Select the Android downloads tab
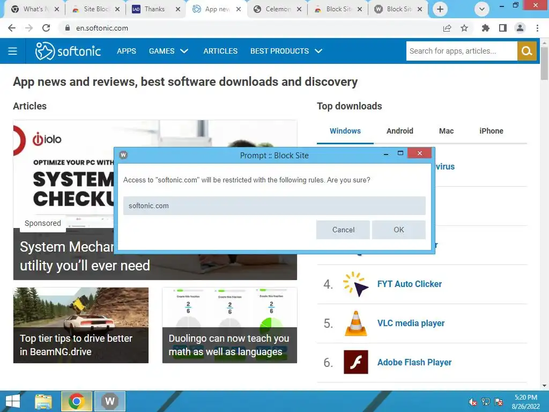 tap(400, 131)
